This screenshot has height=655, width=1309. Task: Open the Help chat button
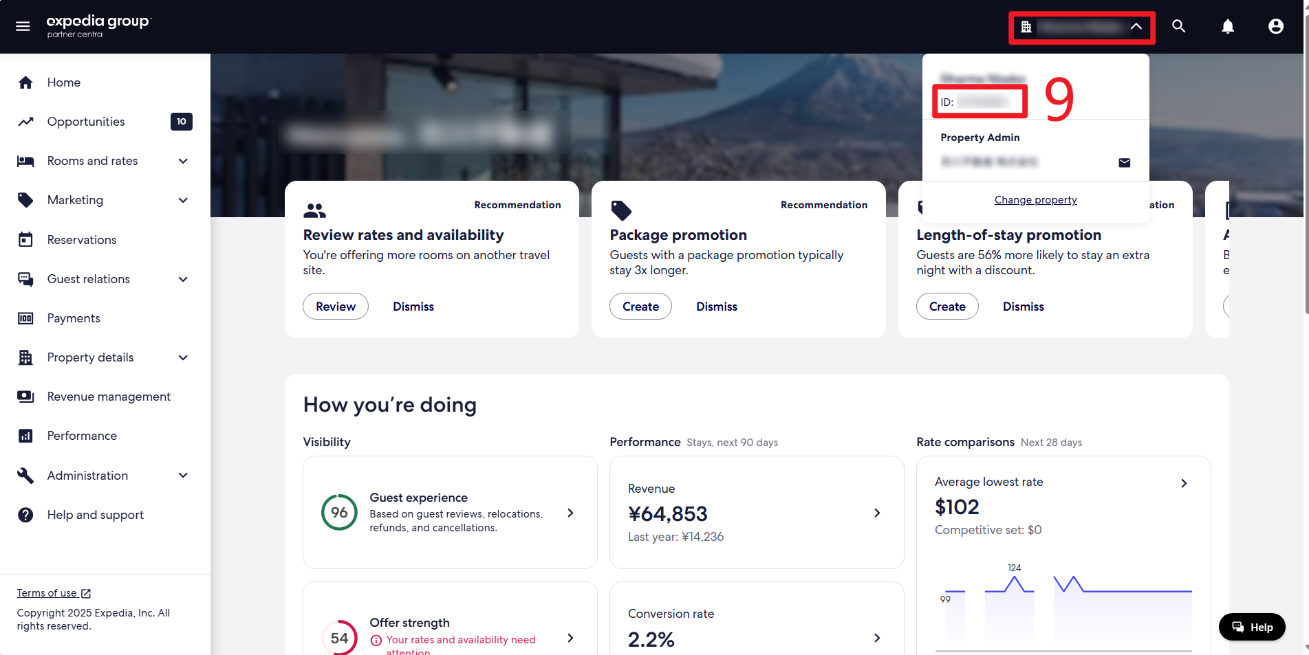tap(1251, 627)
